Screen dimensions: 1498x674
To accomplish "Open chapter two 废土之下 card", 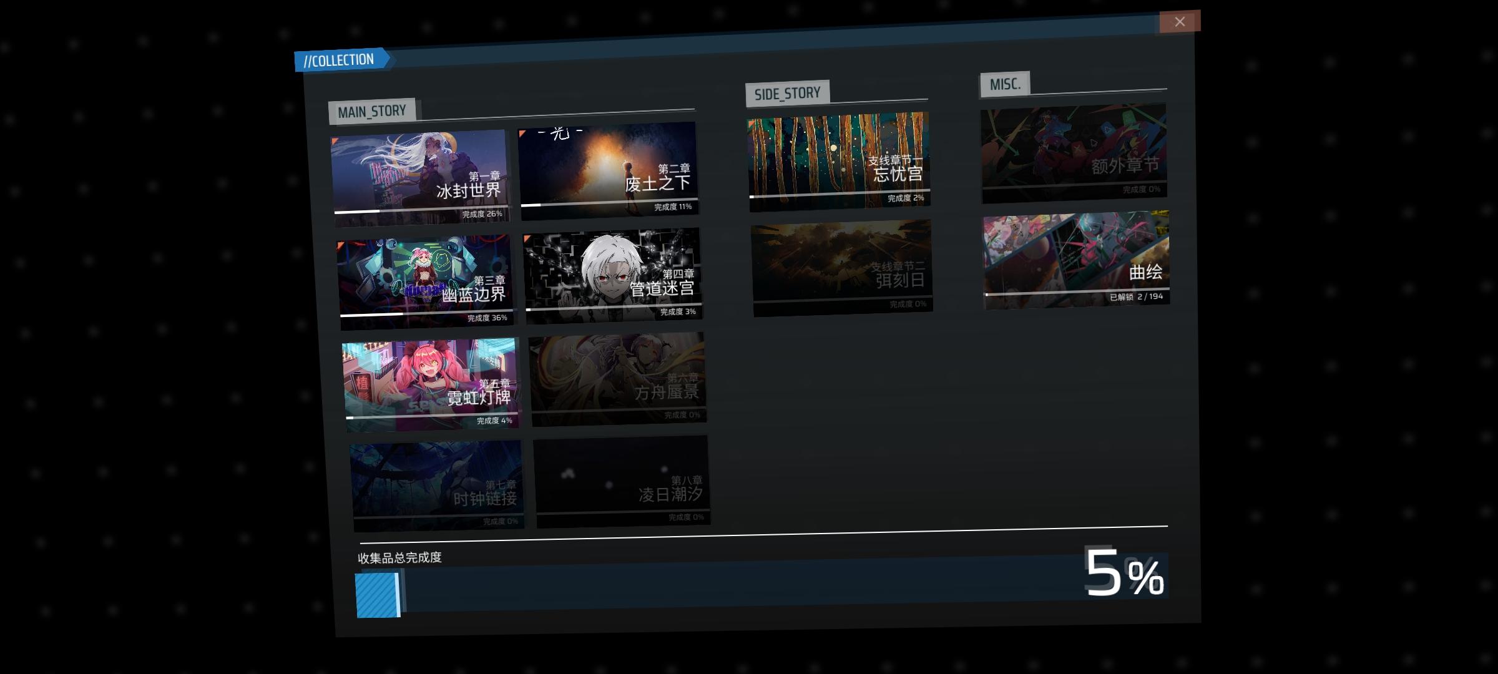I will click(607, 170).
